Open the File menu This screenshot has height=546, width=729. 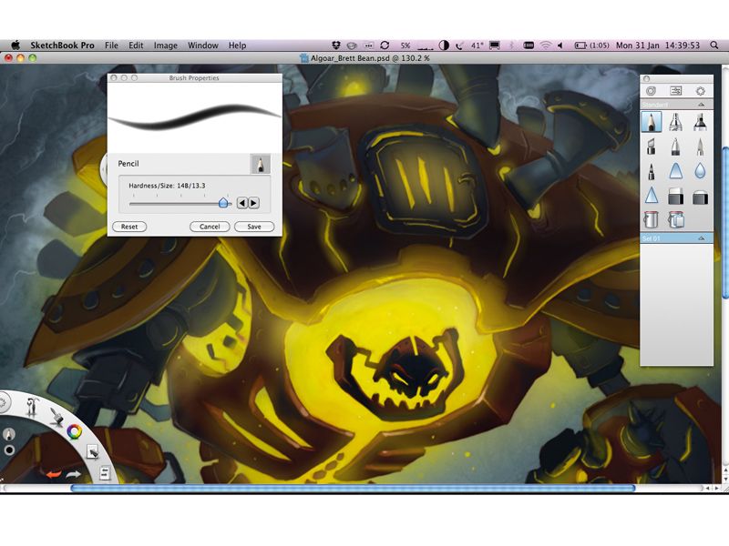[111, 45]
